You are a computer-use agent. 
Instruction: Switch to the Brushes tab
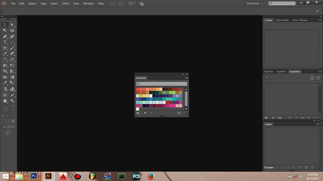[269, 72]
